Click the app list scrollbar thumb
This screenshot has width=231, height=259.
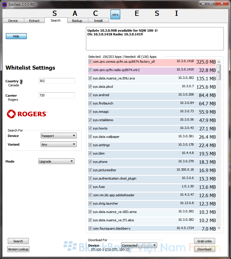click(219, 72)
